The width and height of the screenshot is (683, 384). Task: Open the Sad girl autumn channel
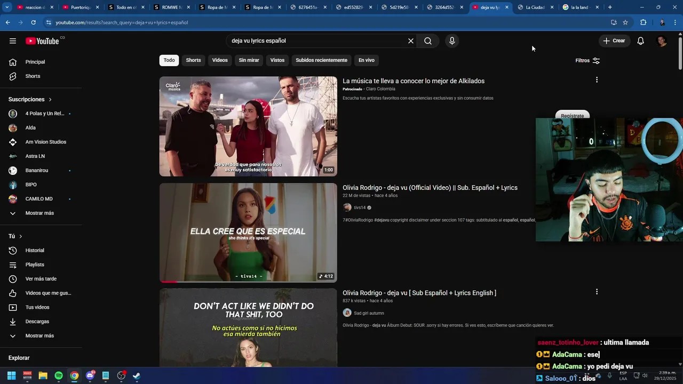[369, 313]
